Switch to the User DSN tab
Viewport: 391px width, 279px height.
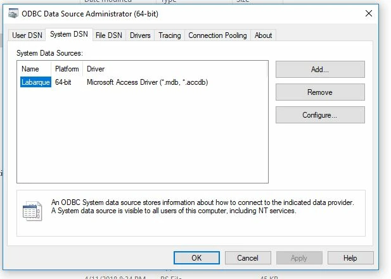click(x=27, y=35)
